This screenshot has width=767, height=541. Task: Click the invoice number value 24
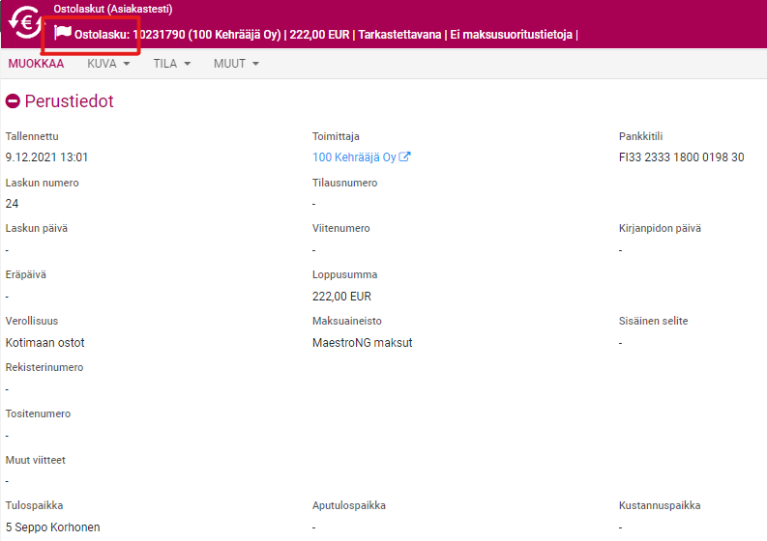(12, 204)
